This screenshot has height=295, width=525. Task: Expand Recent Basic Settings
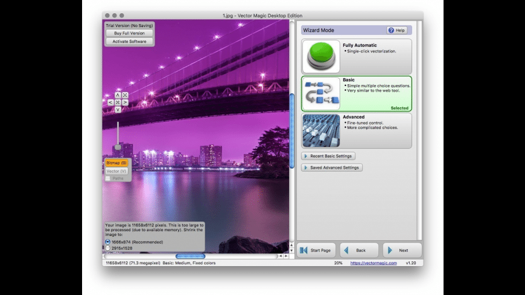click(x=328, y=156)
